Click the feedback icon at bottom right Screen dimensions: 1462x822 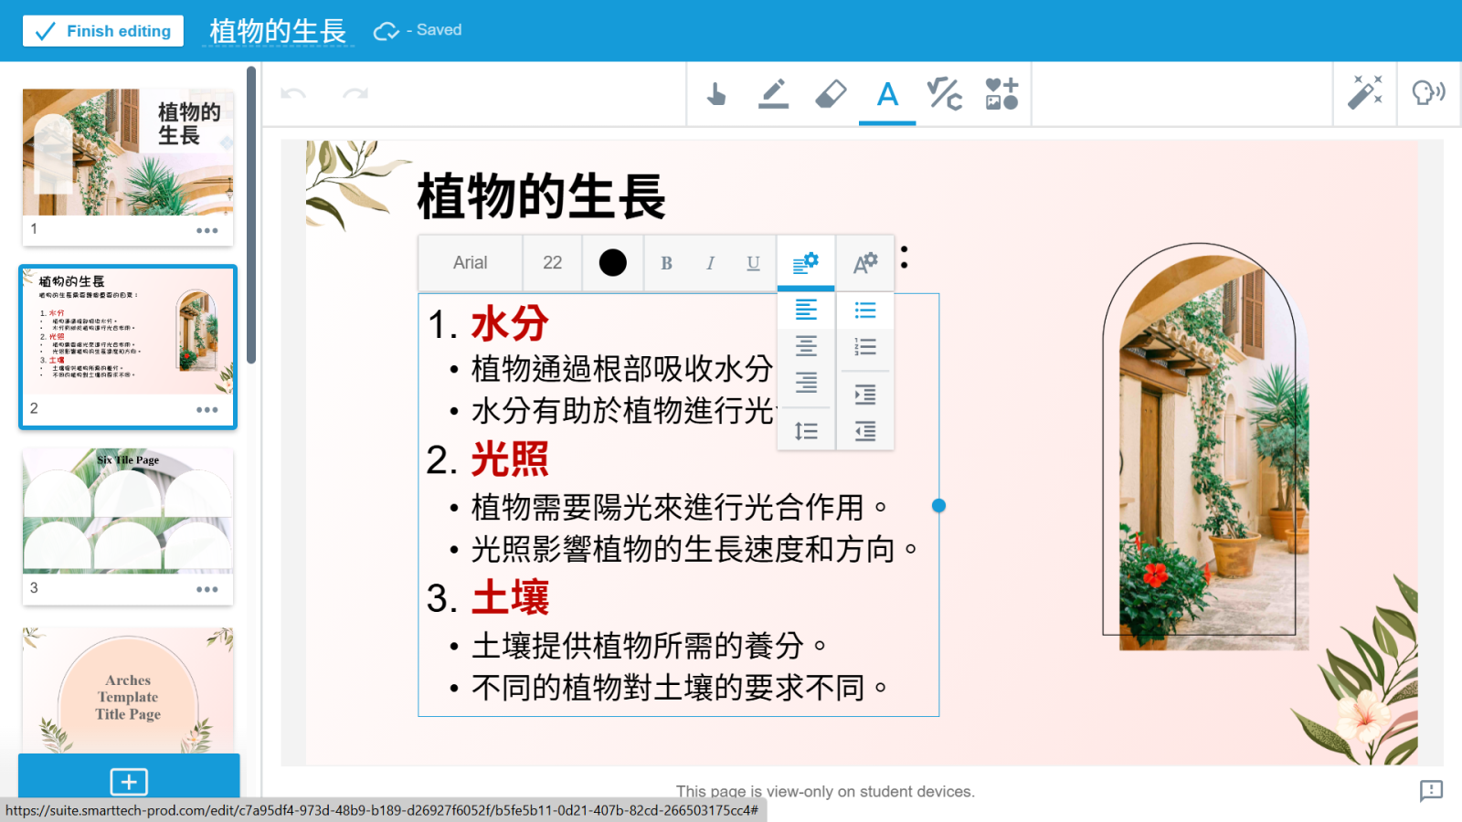1431,791
